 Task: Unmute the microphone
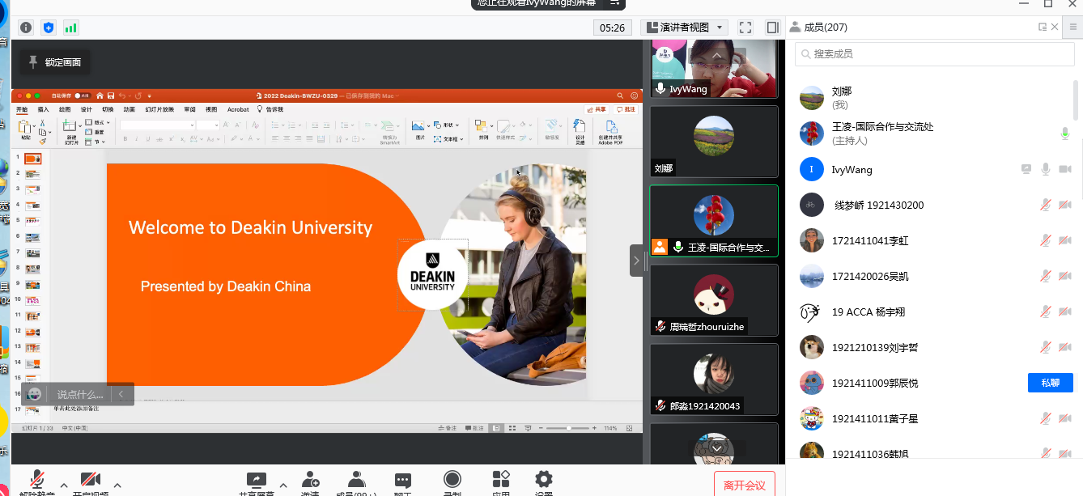coord(37,481)
